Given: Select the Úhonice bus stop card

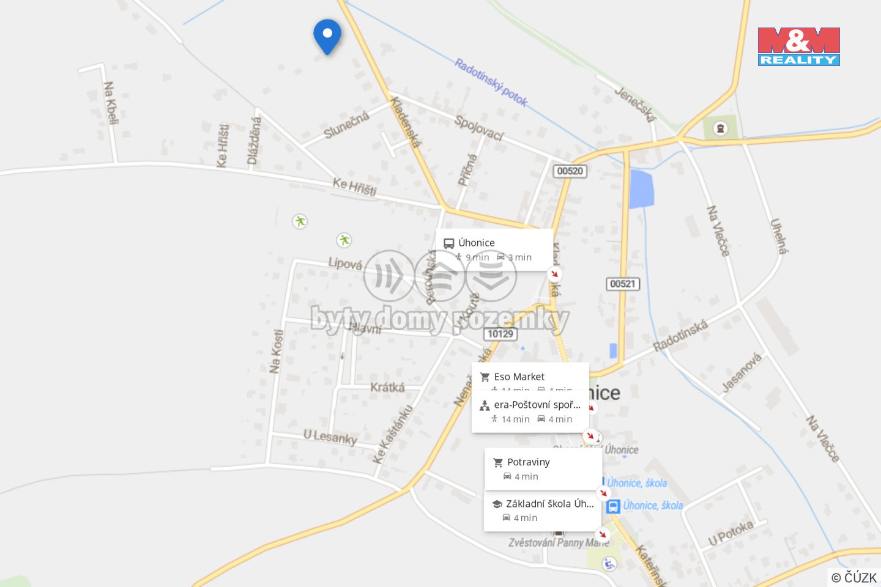Looking at the screenshot, I should coord(494,249).
